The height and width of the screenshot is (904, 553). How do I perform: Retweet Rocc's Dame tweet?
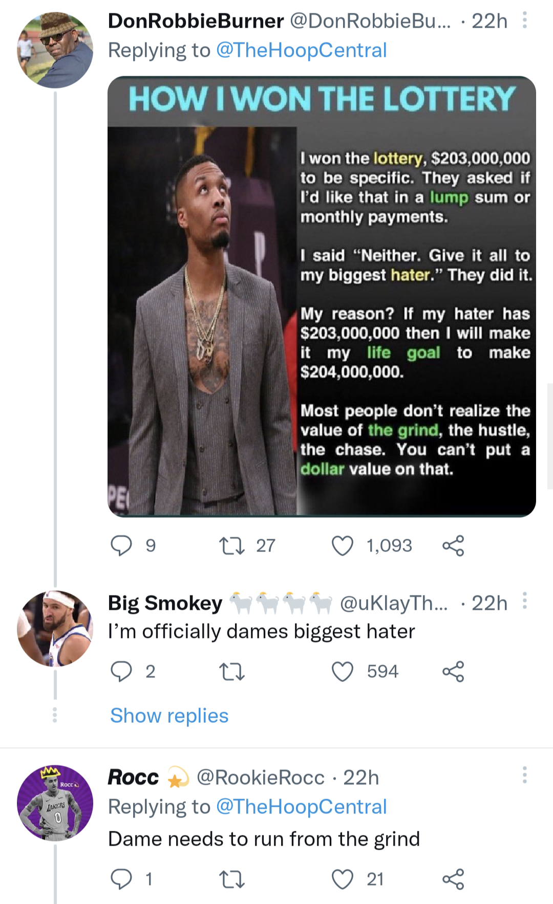coord(231,879)
